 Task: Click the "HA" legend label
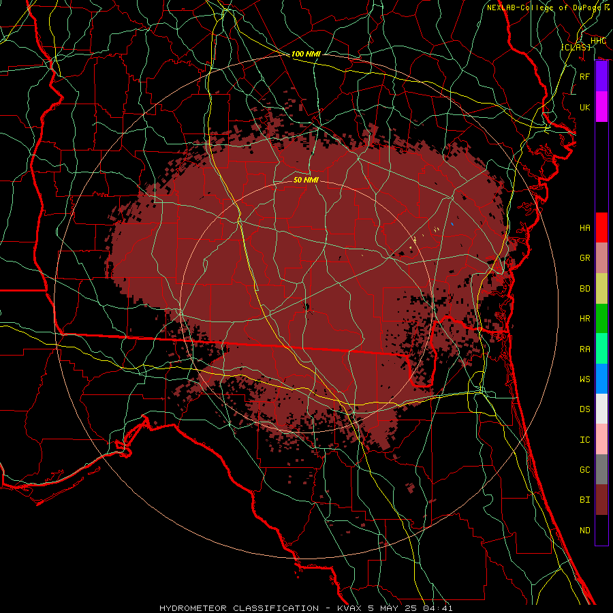(x=585, y=227)
